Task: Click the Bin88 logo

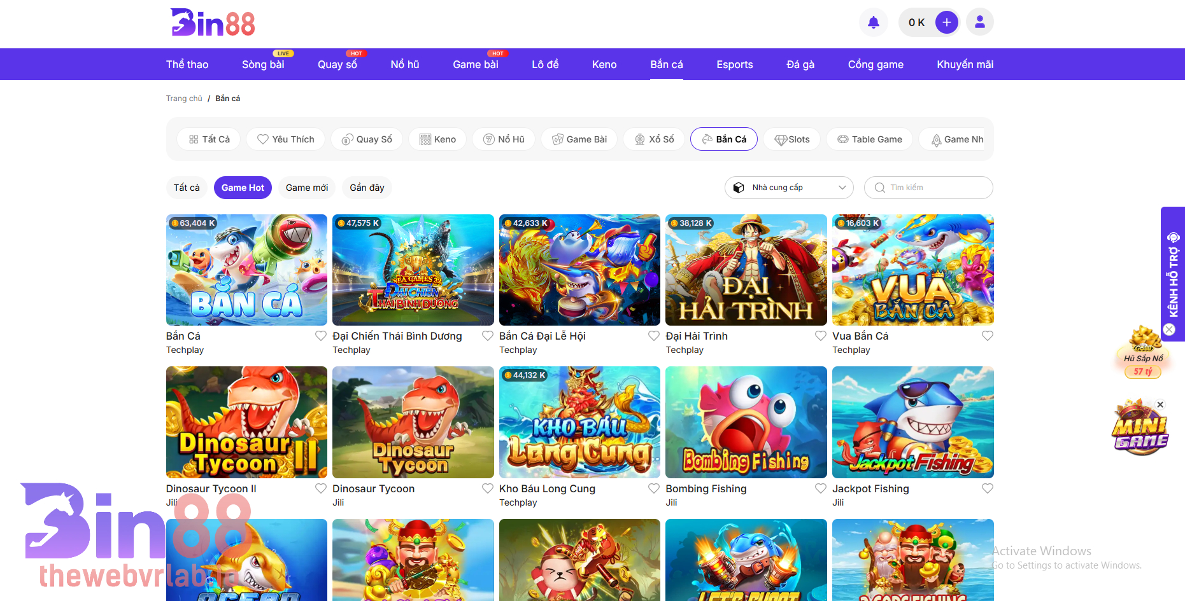Action: pyautogui.click(x=212, y=22)
